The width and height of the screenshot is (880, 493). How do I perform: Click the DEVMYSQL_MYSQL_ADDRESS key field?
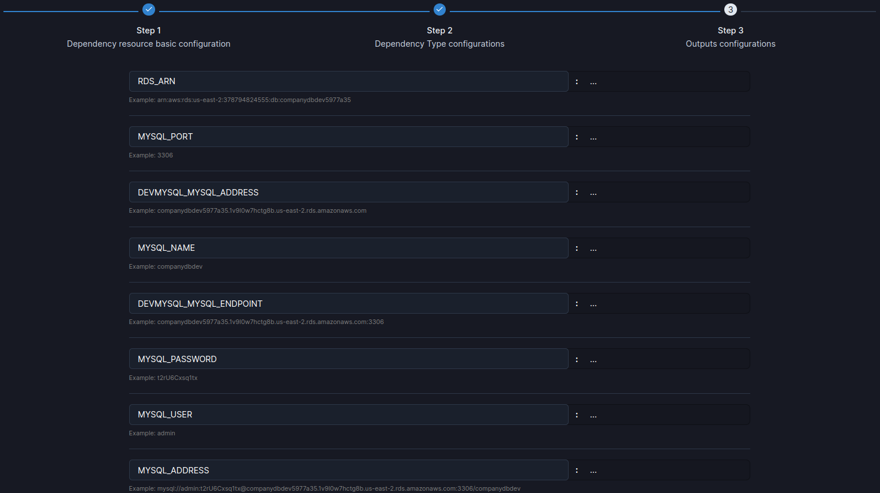[348, 192]
